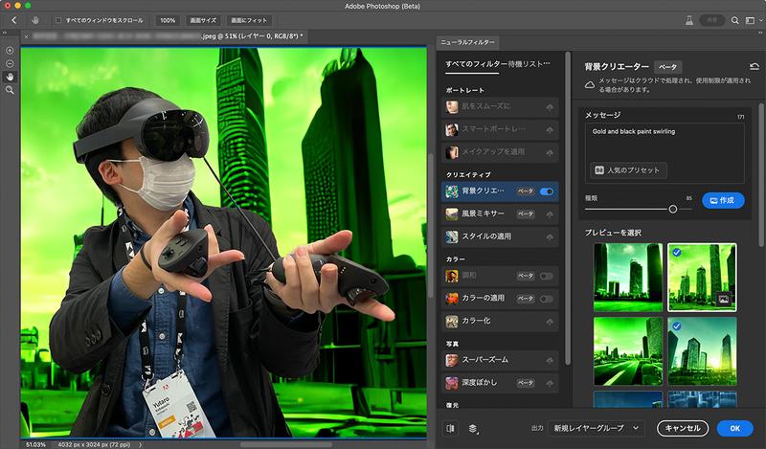Viewport: 766px width, 449px height.
Task: Select the スタイルの適用 filter row
Action: [500, 237]
